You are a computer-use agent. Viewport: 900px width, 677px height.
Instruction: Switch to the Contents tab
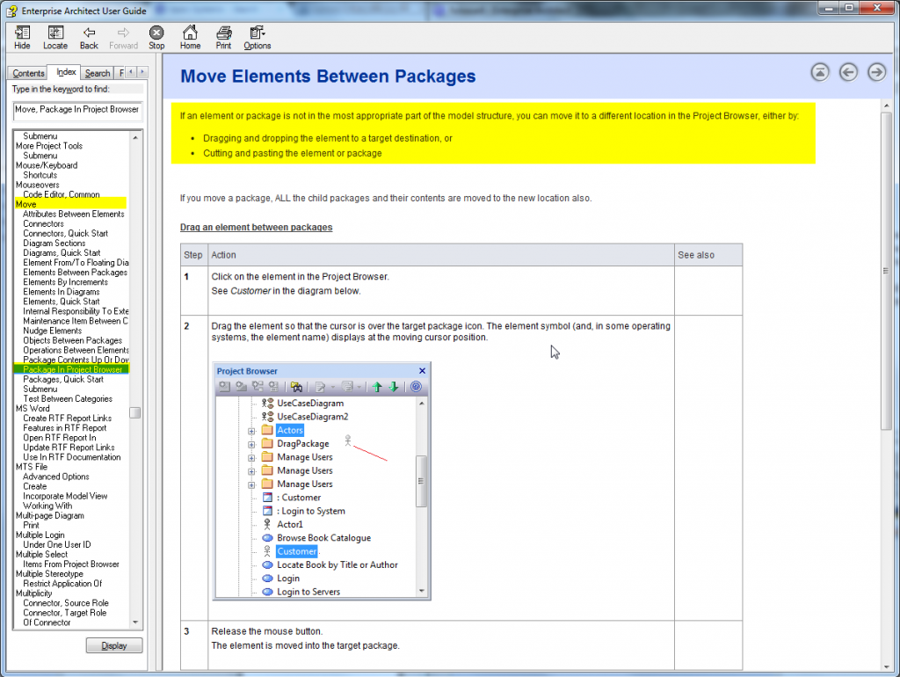click(29, 73)
